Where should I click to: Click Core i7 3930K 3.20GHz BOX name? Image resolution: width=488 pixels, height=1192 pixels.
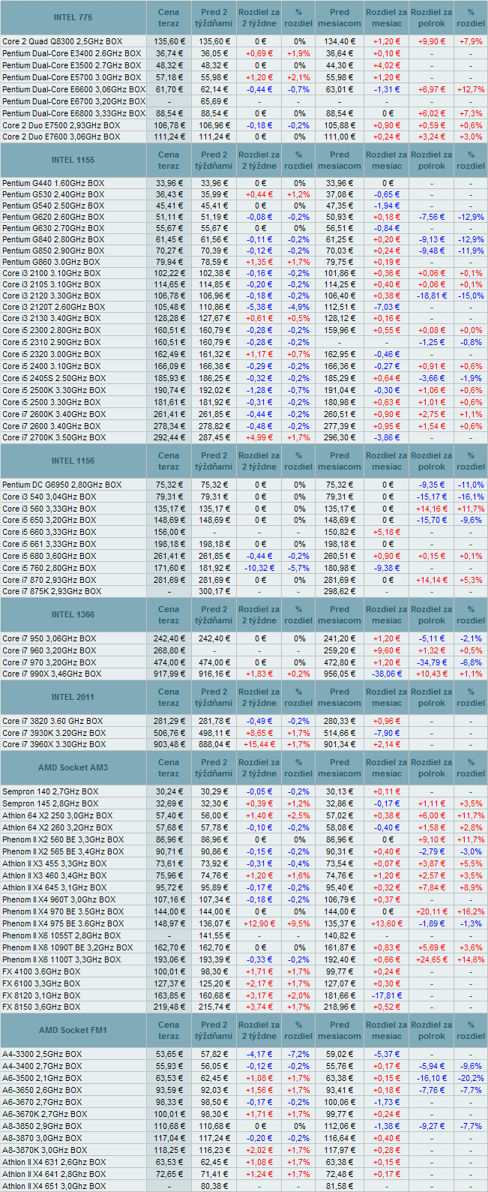(x=54, y=733)
